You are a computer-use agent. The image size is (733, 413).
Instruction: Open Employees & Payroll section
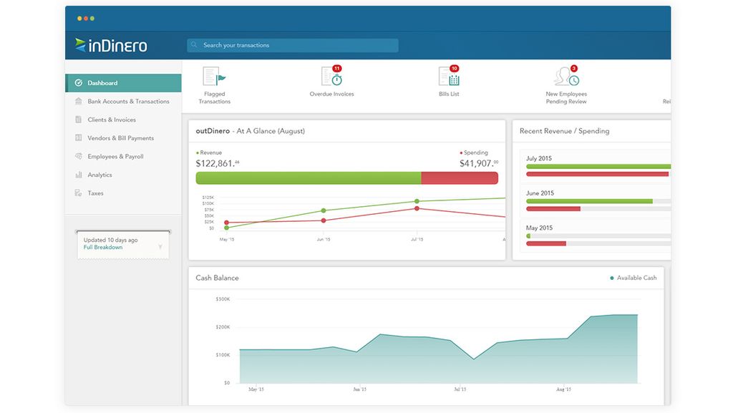pyautogui.click(x=123, y=157)
